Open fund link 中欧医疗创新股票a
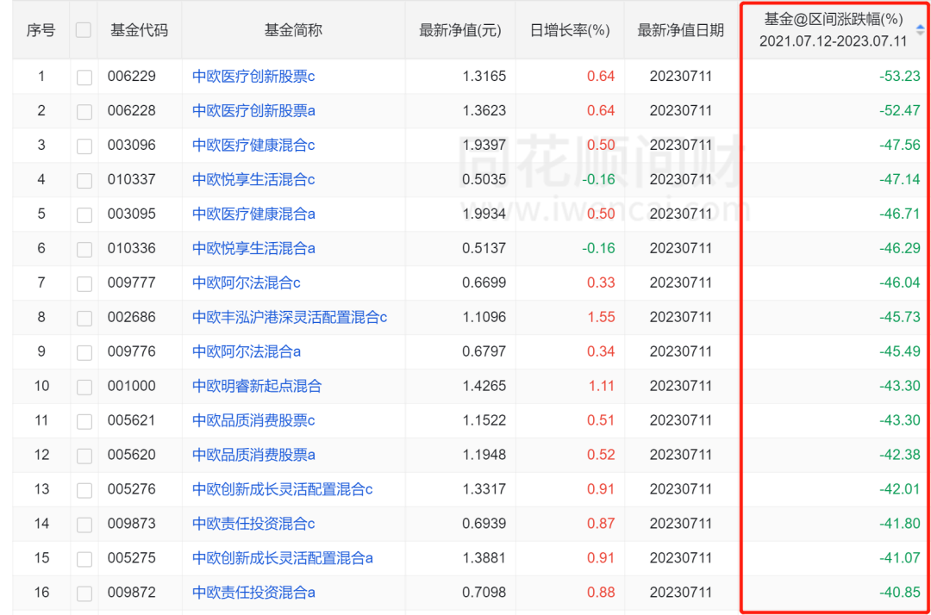 [x=253, y=111]
